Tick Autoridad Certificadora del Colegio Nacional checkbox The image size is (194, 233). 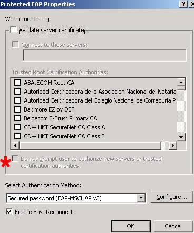click(x=17, y=100)
